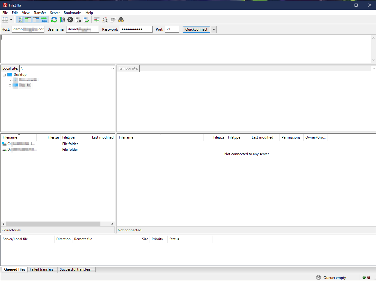Disconnect from the current server

(79, 20)
